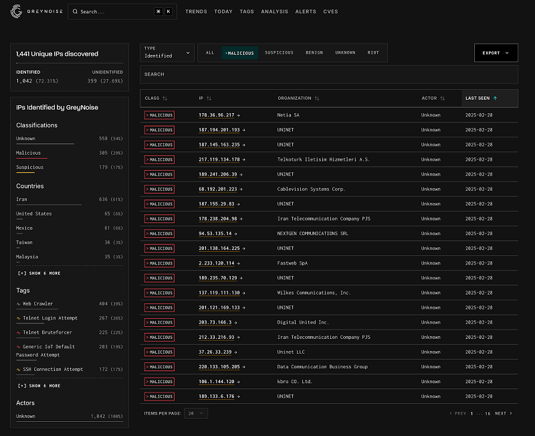The width and height of the screenshot is (535, 436).
Task: Open IP link 201.138.164.225
Action: click(219, 248)
